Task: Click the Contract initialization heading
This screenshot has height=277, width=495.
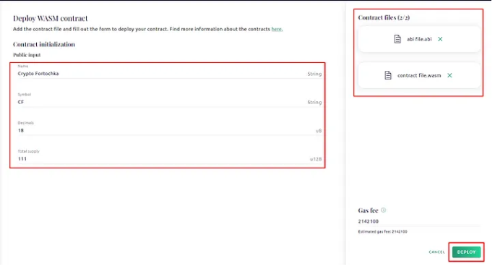Action: pyautogui.click(x=44, y=44)
